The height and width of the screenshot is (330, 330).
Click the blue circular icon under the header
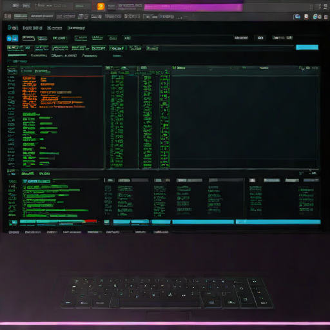pyautogui.click(x=9, y=39)
